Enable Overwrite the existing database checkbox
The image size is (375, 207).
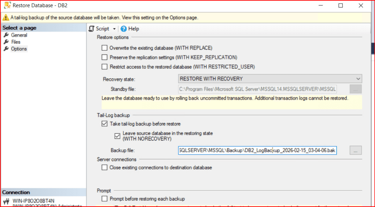(104, 48)
